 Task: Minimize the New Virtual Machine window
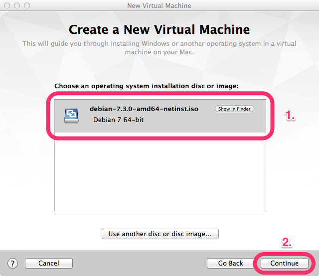coord(17,5)
